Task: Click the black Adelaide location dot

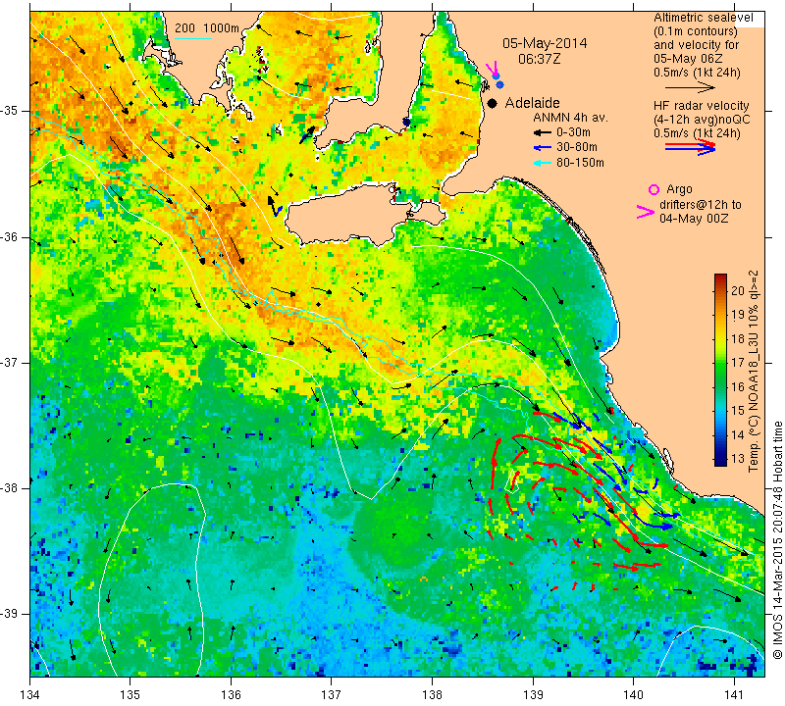Action: [x=493, y=103]
